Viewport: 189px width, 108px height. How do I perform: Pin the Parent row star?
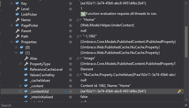click(x=71, y=31)
